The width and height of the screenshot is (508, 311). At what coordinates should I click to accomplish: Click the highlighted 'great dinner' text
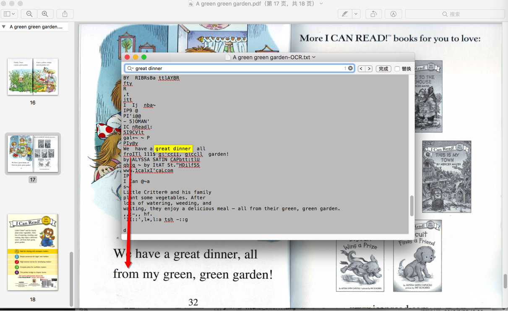173,148
